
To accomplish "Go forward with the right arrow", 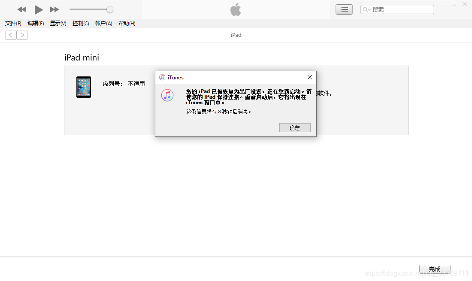I will (x=22, y=35).
